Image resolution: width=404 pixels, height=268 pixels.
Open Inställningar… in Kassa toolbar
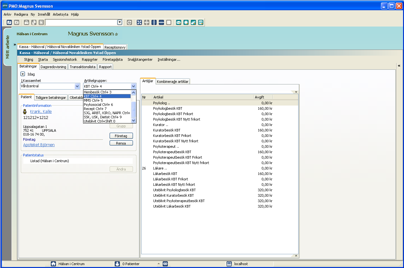(169, 59)
